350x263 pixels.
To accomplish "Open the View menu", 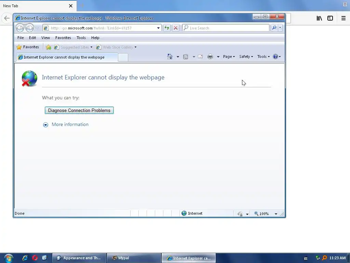I will [x=45, y=38].
